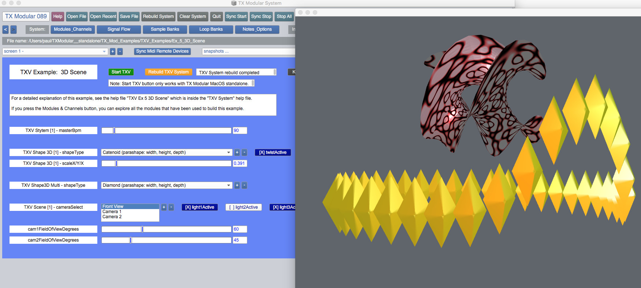Open the Diamond shapeType dropdown
This screenshot has height=288, width=641.
click(166, 185)
